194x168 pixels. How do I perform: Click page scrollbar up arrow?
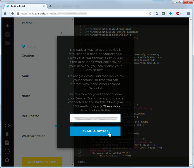[x=191, y=19]
